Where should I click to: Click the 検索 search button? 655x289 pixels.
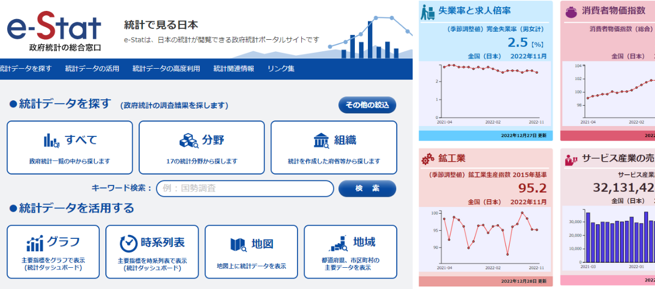[x=367, y=189]
